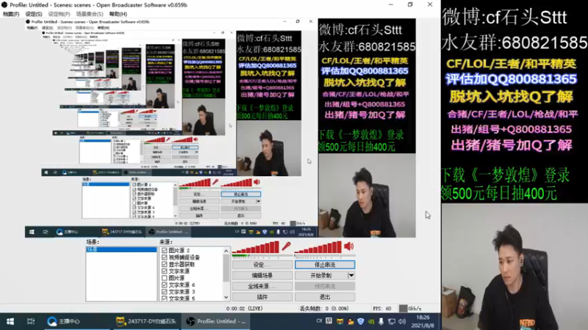Image resolution: width=588 pixels, height=330 pixels.
Task: Open Task View on the taskbar
Action: pyautogui.click(x=31, y=321)
